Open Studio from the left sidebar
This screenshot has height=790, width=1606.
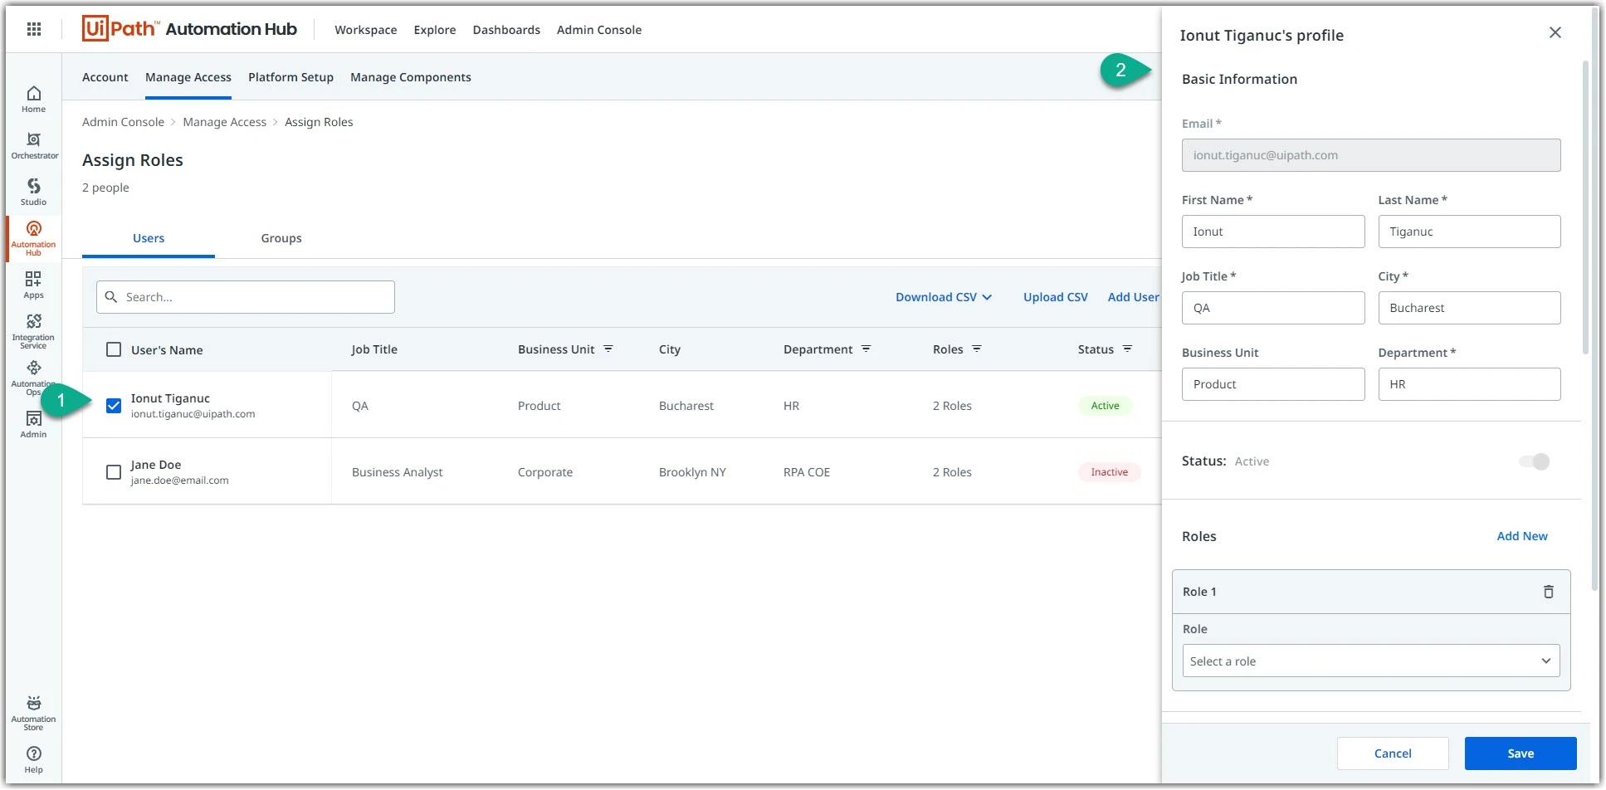[34, 192]
